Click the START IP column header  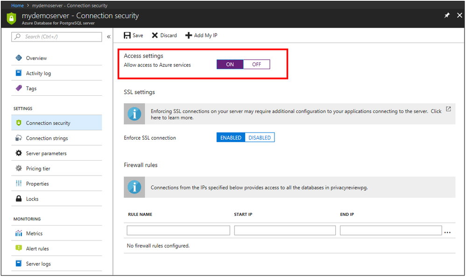point(243,214)
